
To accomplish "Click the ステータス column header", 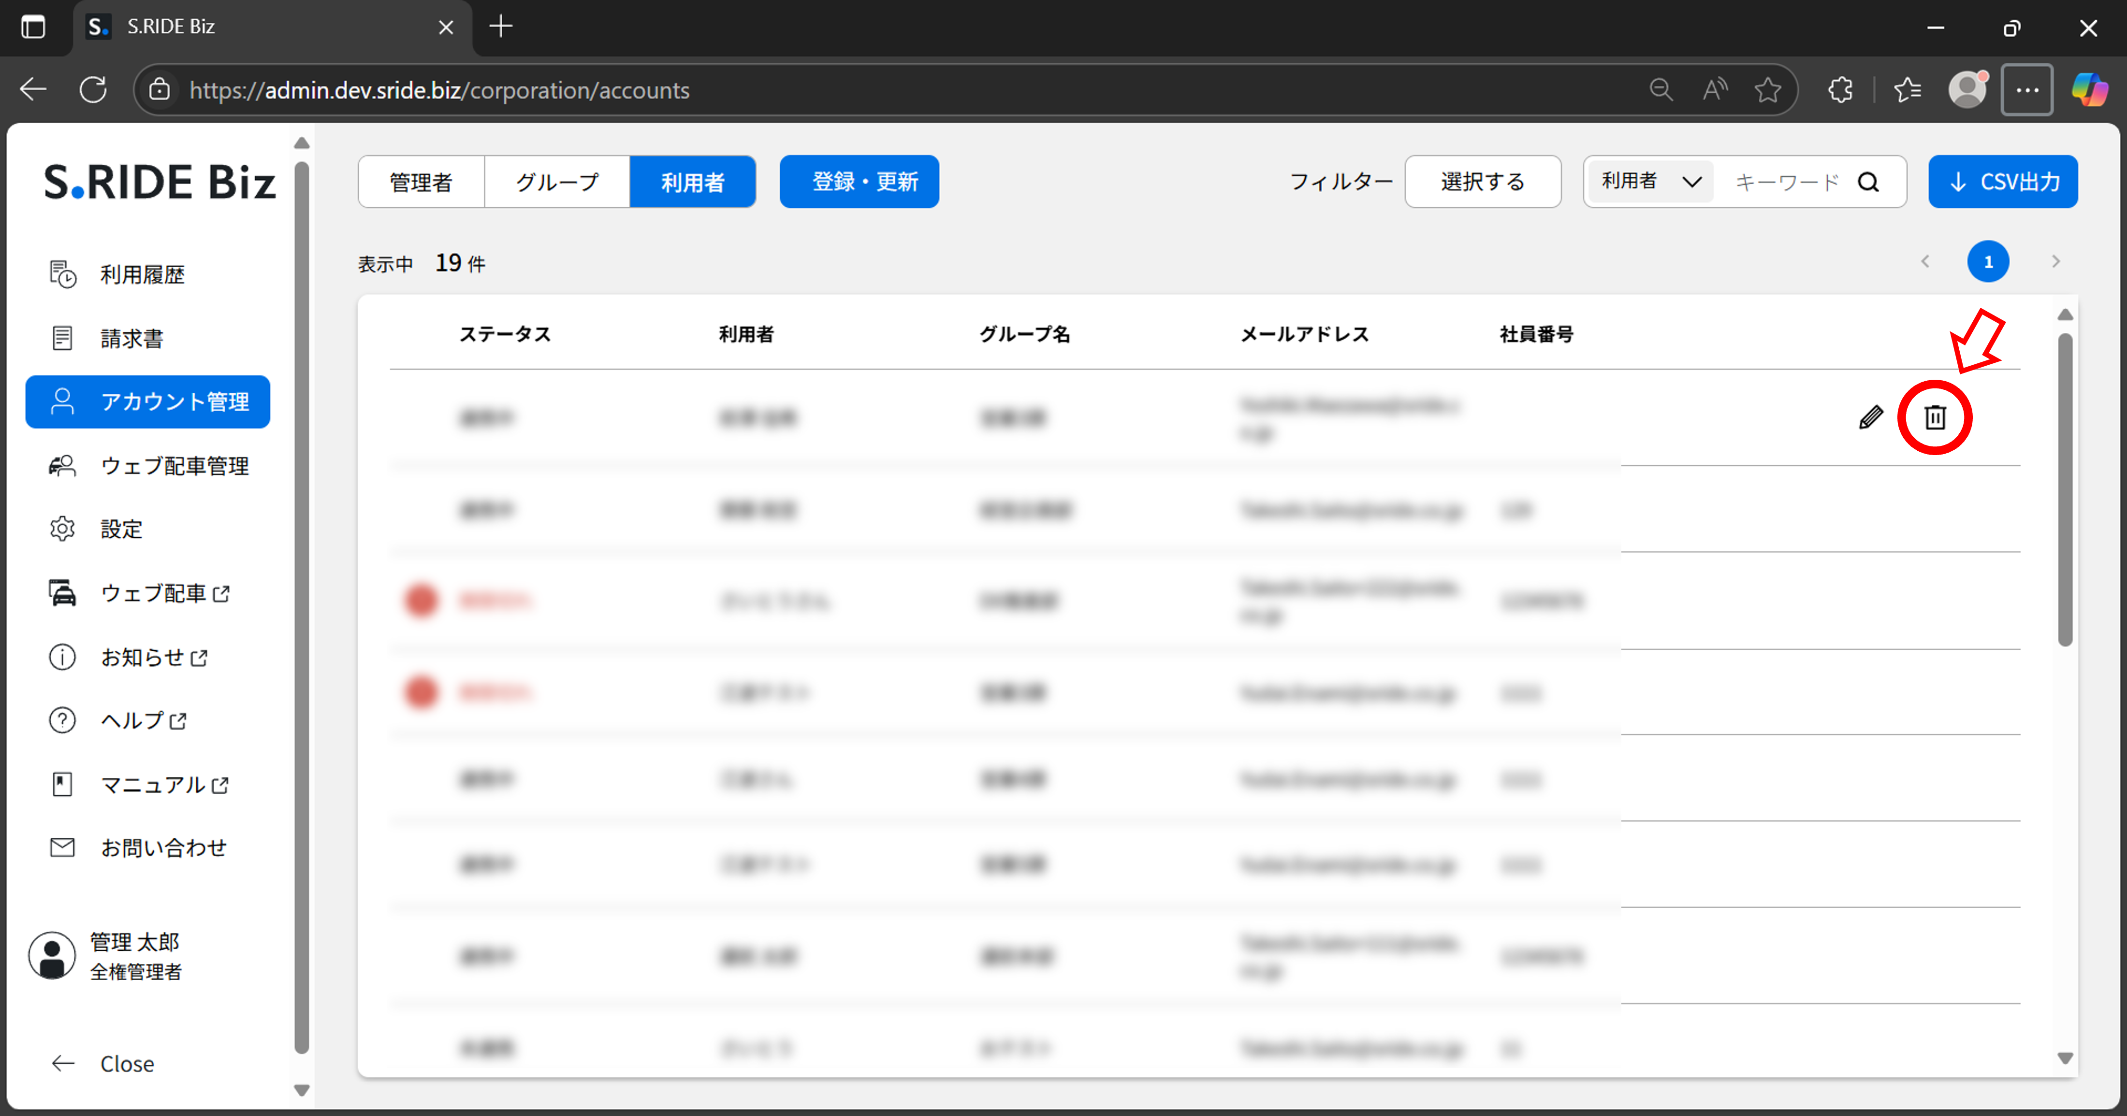I will click(505, 333).
